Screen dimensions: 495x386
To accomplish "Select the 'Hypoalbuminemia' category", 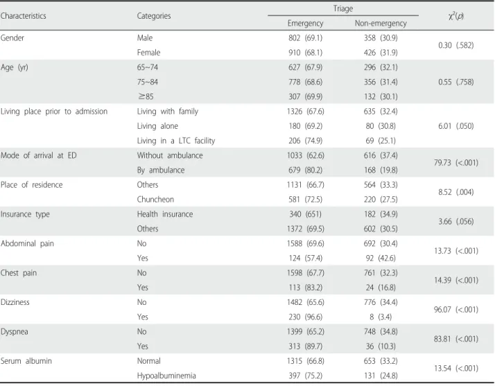I will 166,376.
